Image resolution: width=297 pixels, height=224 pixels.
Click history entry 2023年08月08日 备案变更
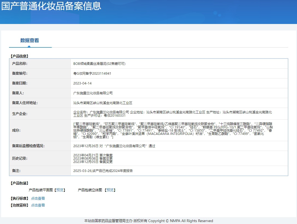pos(93,158)
